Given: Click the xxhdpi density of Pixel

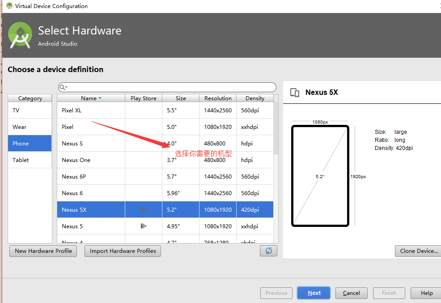Looking at the screenshot, I should point(250,127).
